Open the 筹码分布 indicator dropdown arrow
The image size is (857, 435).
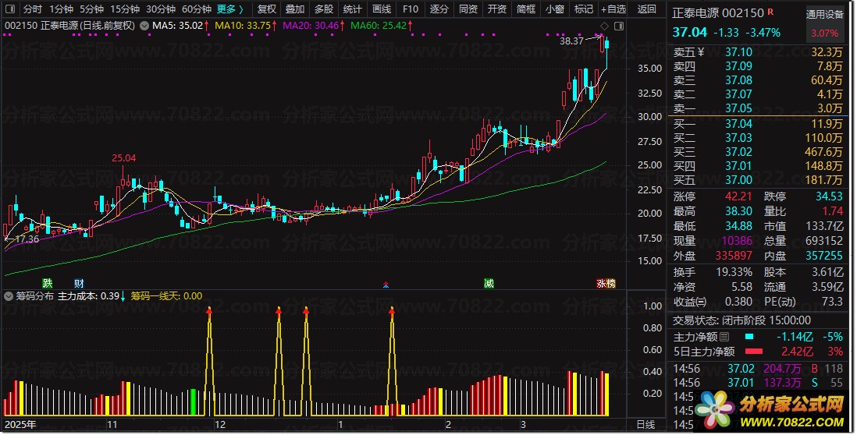[x=9, y=296]
